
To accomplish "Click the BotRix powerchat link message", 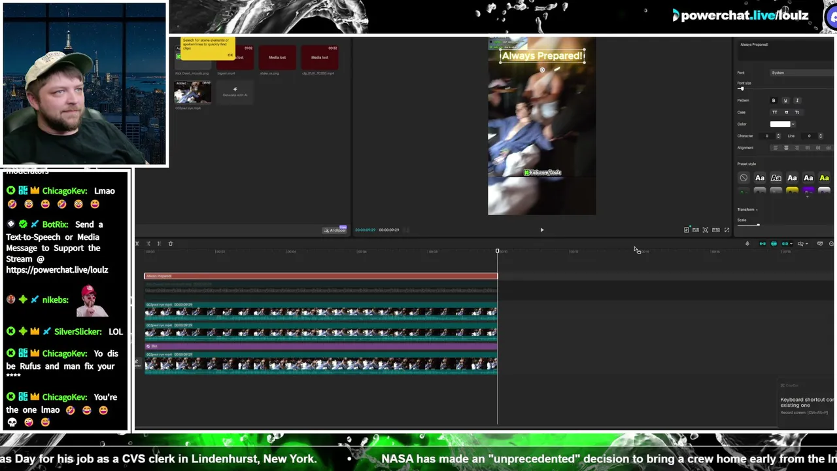I will pyautogui.click(x=59, y=247).
